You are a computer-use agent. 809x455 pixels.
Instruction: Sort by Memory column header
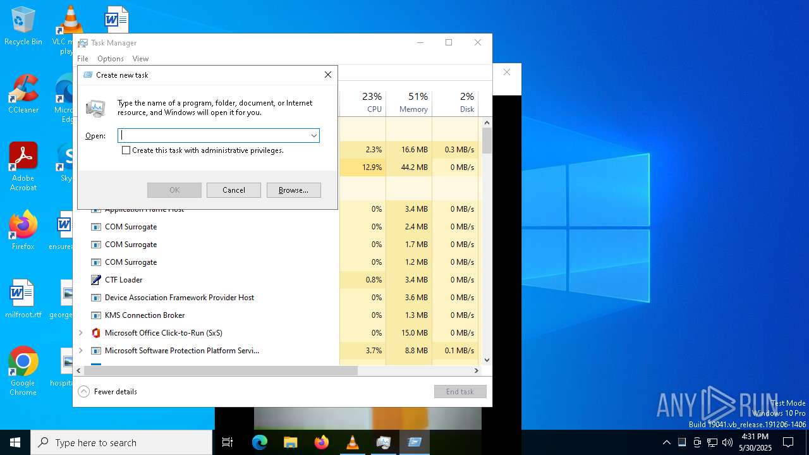click(x=409, y=103)
